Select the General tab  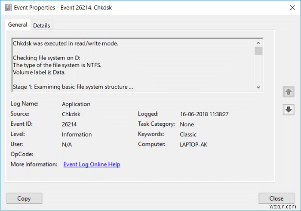point(18,25)
